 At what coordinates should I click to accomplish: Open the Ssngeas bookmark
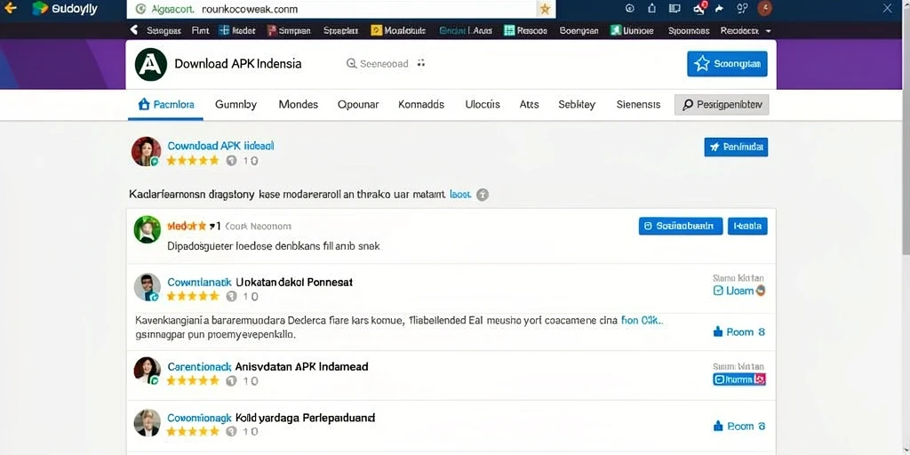pyautogui.click(x=164, y=31)
